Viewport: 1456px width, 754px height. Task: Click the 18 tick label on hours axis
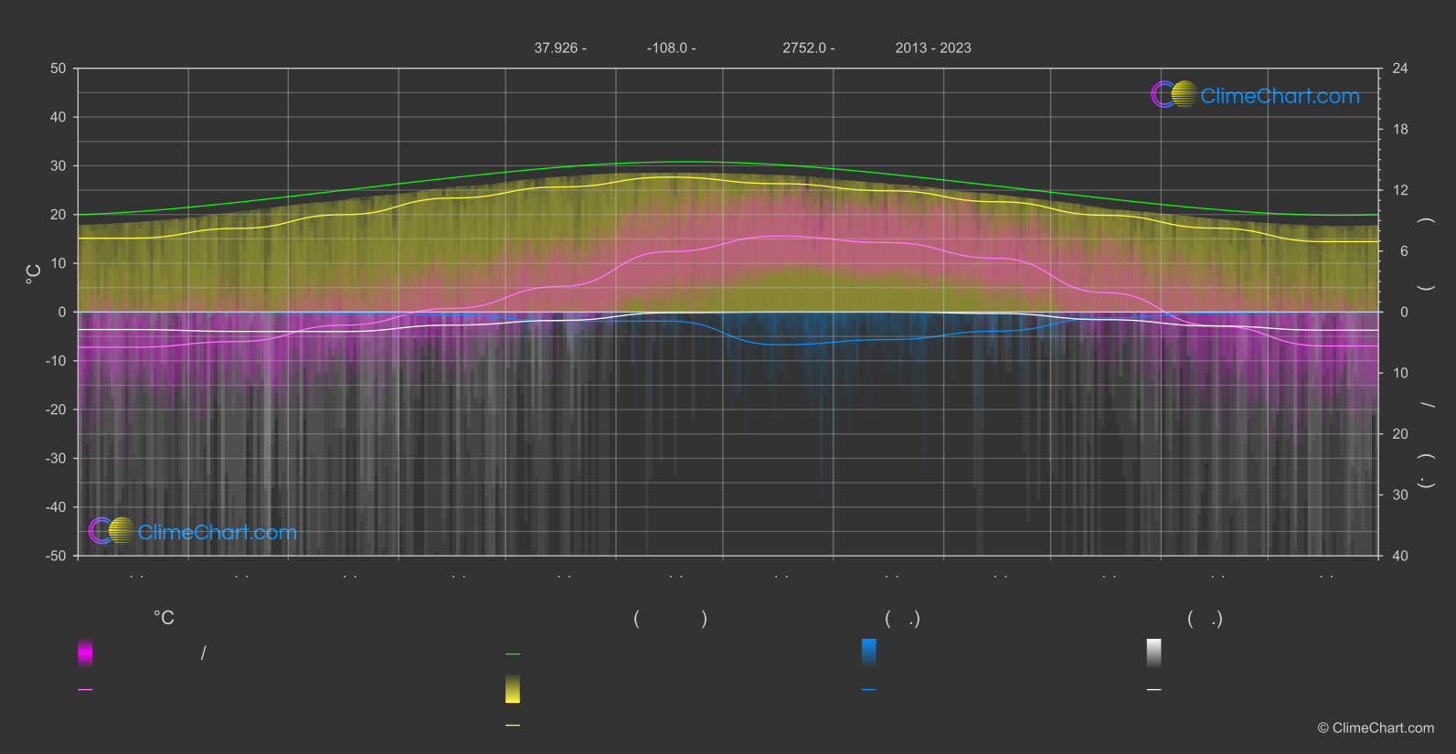[1400, 130]
